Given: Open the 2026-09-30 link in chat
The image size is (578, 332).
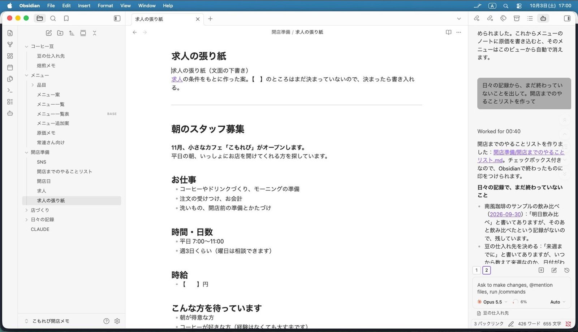Looking at the screenshot, I should (505, 214).
